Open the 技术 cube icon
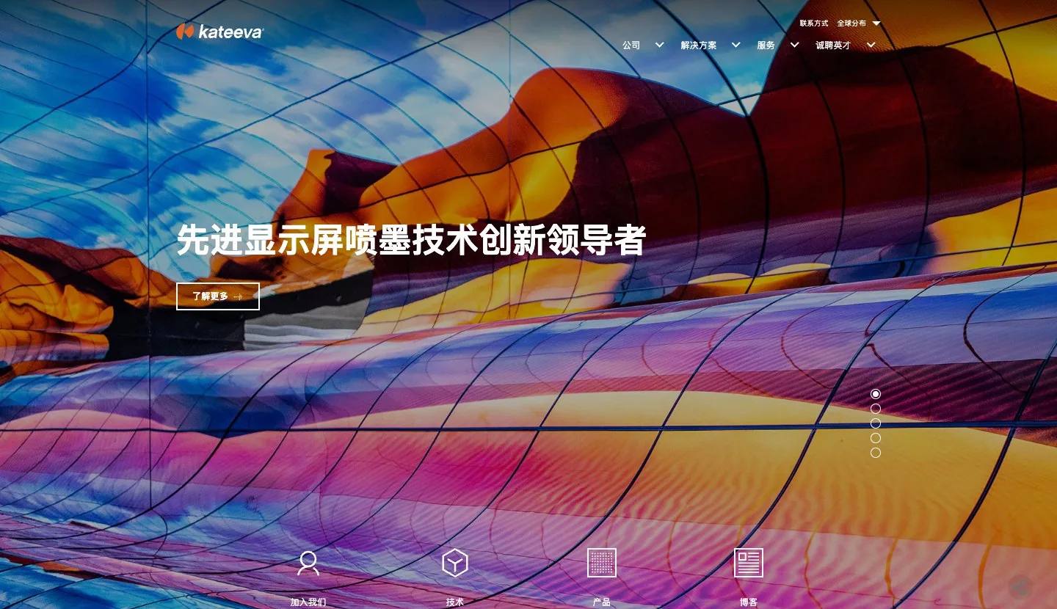The image size is (1057, 609). pos(455,563)
